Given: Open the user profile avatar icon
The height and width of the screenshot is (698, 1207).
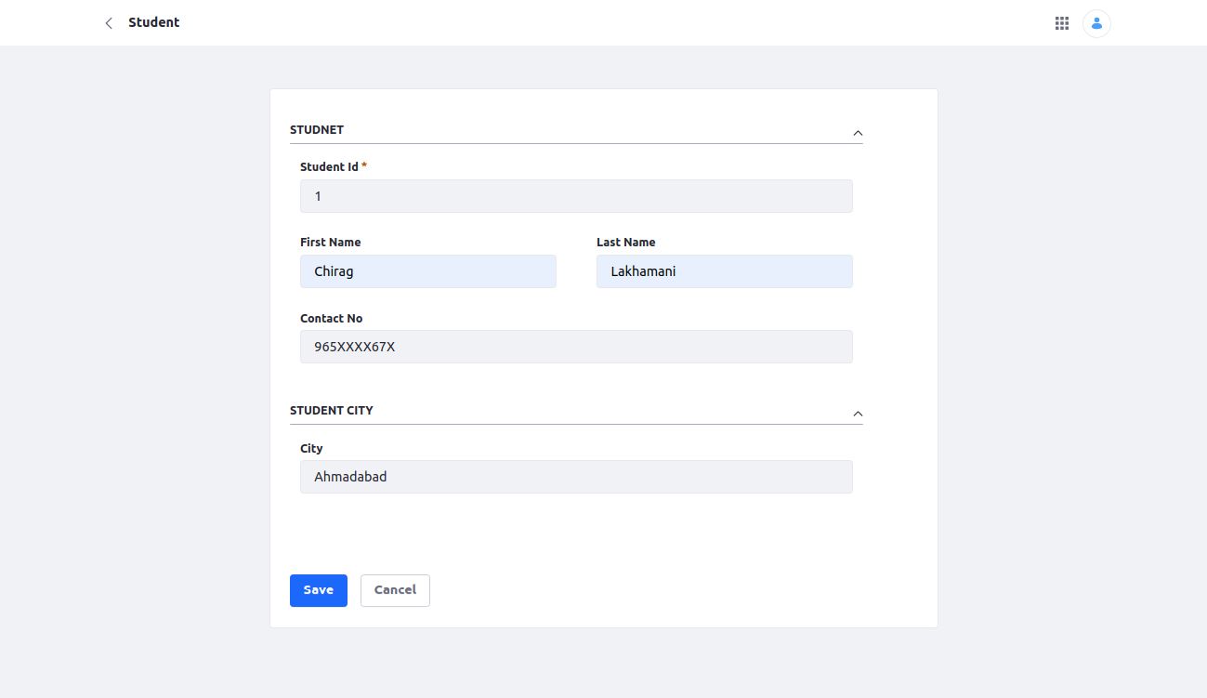Looking at the screenshot, I should pos(1096,23).
